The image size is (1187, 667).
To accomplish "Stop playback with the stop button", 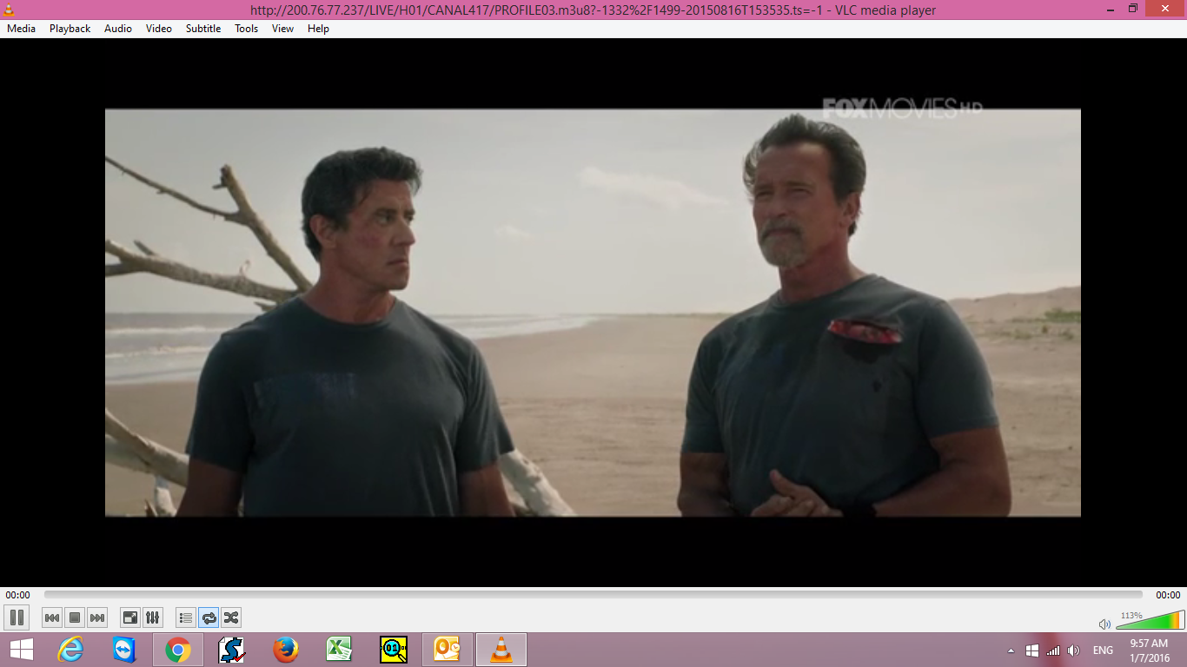I will (75, 617).
